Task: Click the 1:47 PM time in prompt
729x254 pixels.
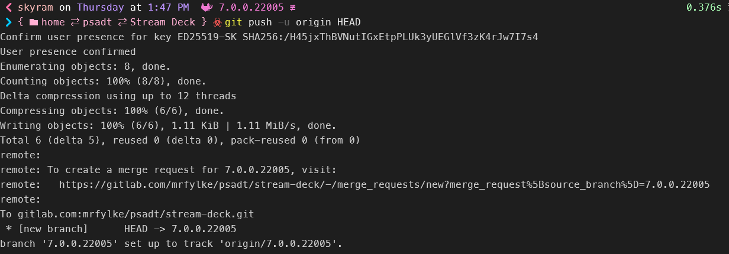Action: (x=168, y=8)
